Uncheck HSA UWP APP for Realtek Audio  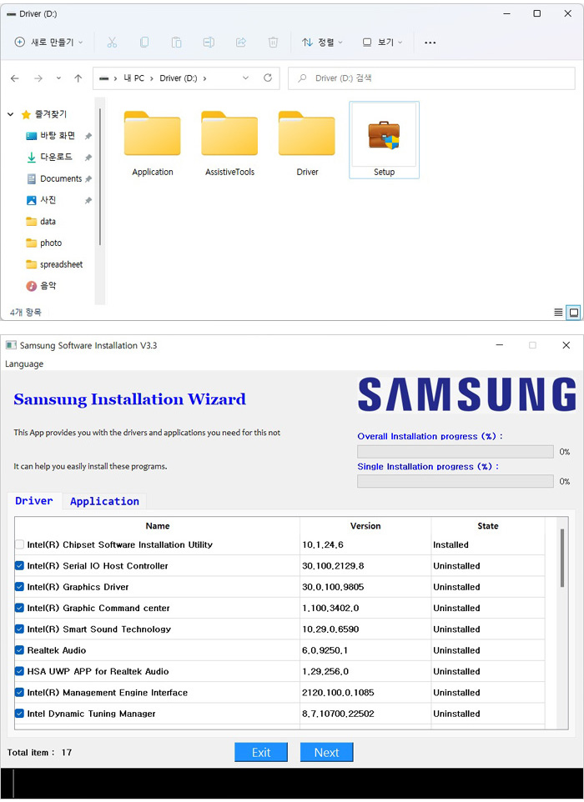19,672
